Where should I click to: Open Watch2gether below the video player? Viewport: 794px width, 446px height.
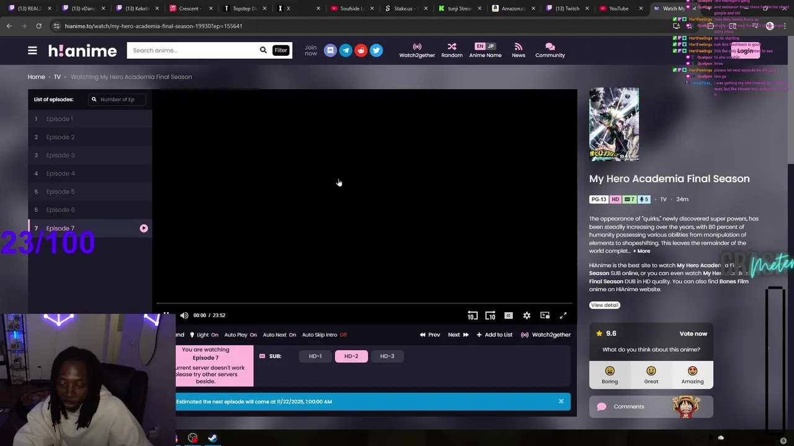coord(546,334)
